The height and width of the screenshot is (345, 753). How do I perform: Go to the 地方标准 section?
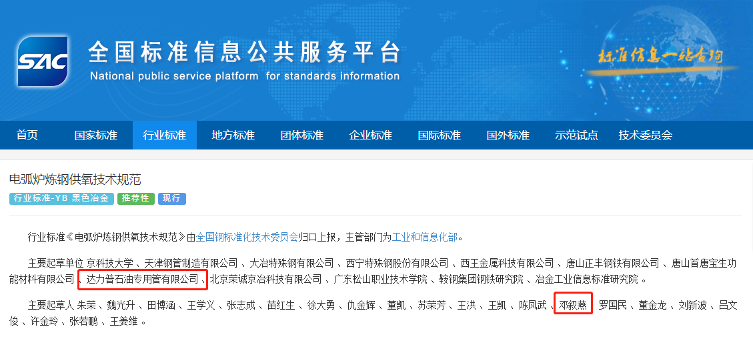(x=233, y=135)
